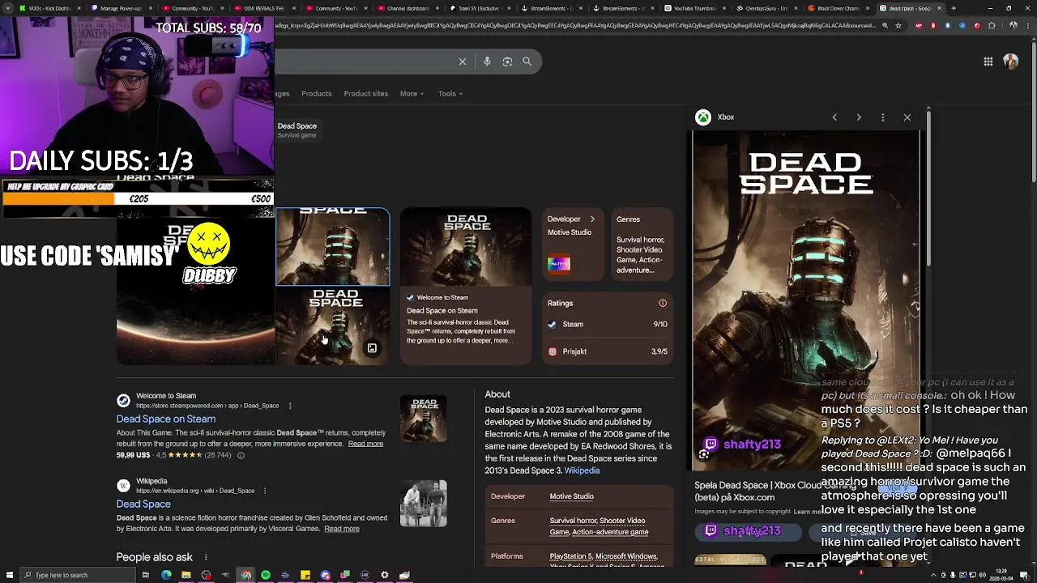
Task: Click in the Google search input field
Action: click(365, 62)
